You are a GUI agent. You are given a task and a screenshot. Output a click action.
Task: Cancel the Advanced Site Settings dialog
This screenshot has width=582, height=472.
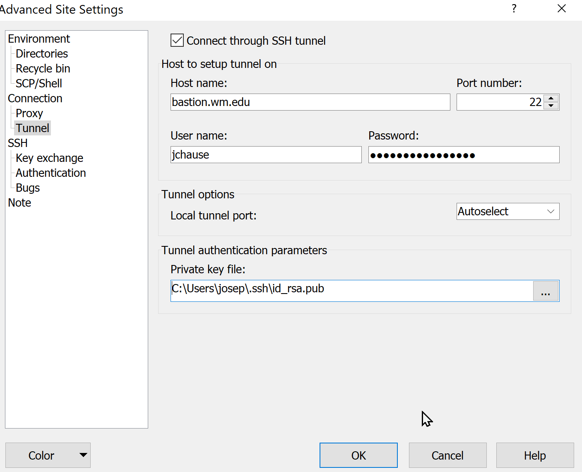447,455
